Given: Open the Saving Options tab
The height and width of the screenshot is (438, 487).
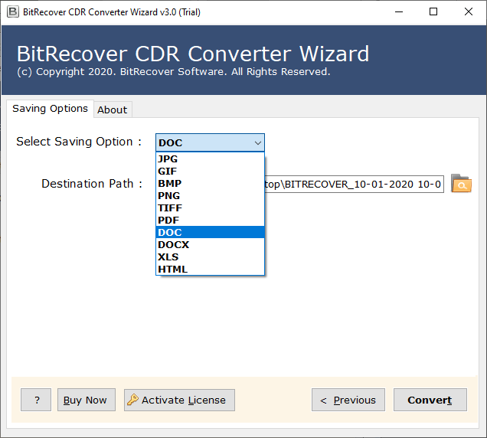Looking at the screenshot, I should tap(50, 109).
